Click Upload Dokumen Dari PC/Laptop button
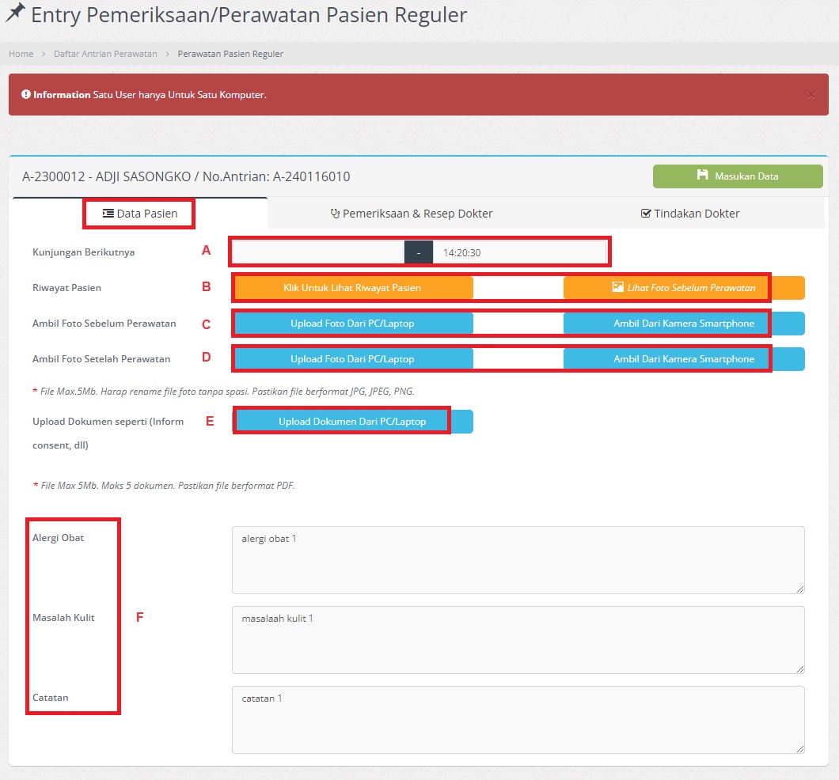Viewport: 839px width, 780px height. tap(352, 422)
